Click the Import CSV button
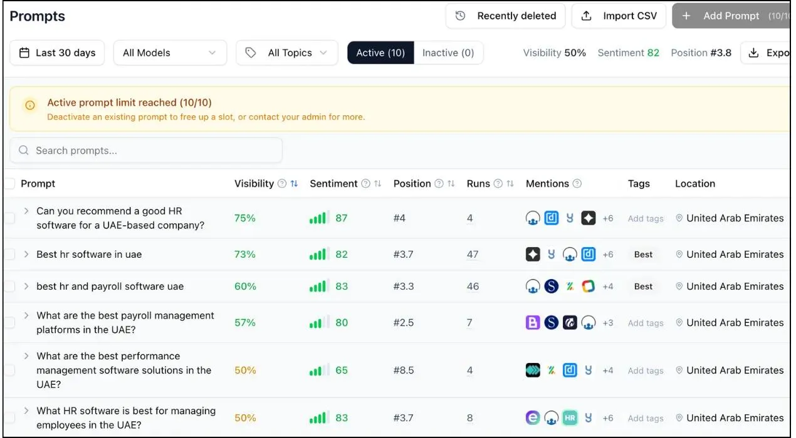796x438 pixels. coord(619,16)
